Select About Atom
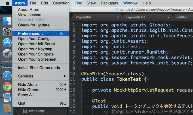193x115 pixels. [41, 10]
